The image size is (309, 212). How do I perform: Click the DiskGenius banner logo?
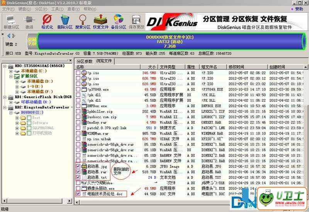click(172, 22)
